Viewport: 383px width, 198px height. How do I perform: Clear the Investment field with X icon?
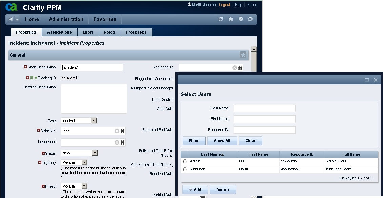pos(117,142)
